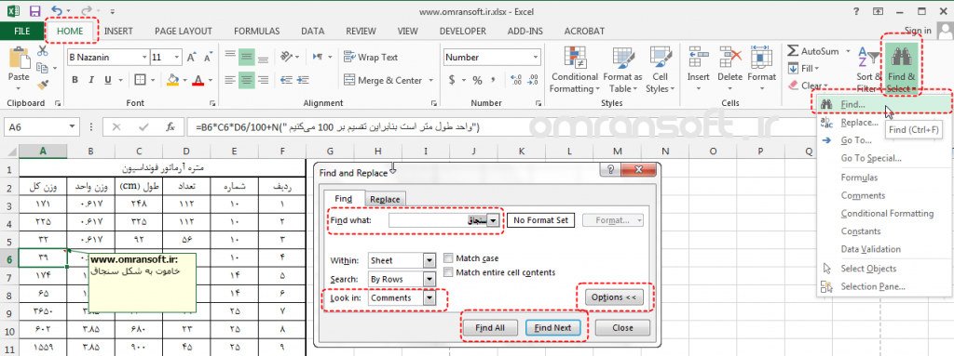The image size is (954, 356).
Task: Open the Find what history dropdown arrow
Action: coord(495,220)
